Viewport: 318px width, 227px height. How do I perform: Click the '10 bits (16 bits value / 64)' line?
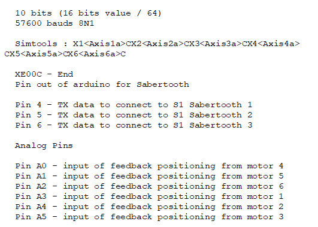point(88,13)
